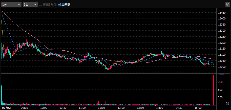This screenshot has height=110, width=231.
Task: Click the 14:30 time axis label
Action: (x=179, y=108)
